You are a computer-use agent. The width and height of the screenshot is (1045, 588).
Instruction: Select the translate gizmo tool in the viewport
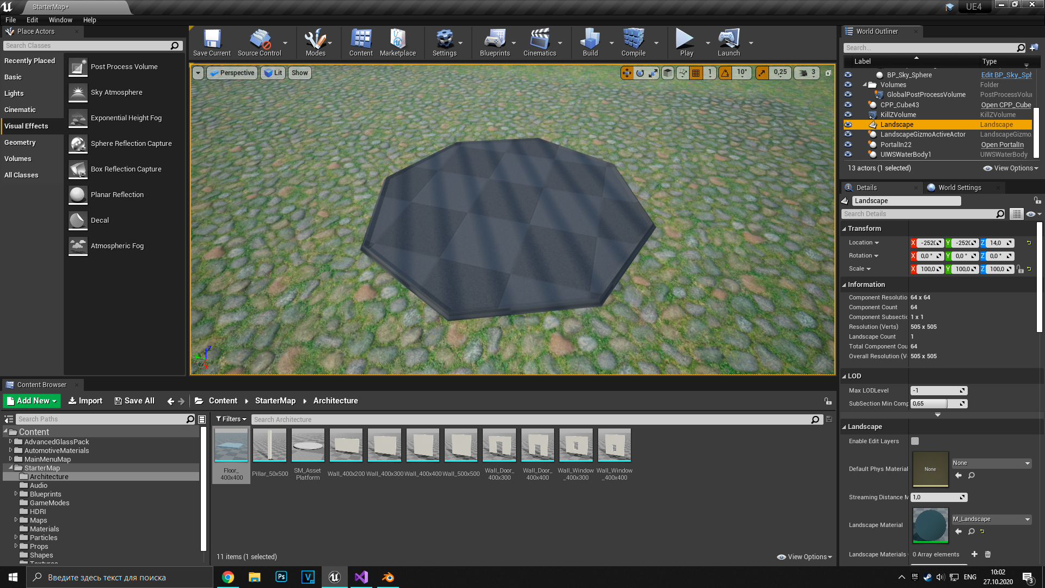(x=627, y=73)
